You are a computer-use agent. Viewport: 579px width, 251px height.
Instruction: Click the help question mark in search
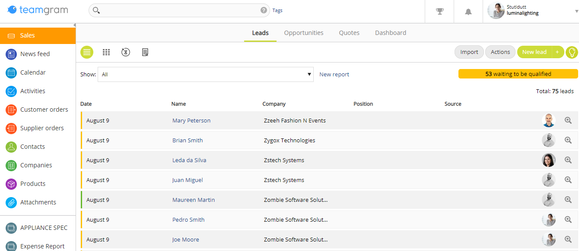point(264,10)
